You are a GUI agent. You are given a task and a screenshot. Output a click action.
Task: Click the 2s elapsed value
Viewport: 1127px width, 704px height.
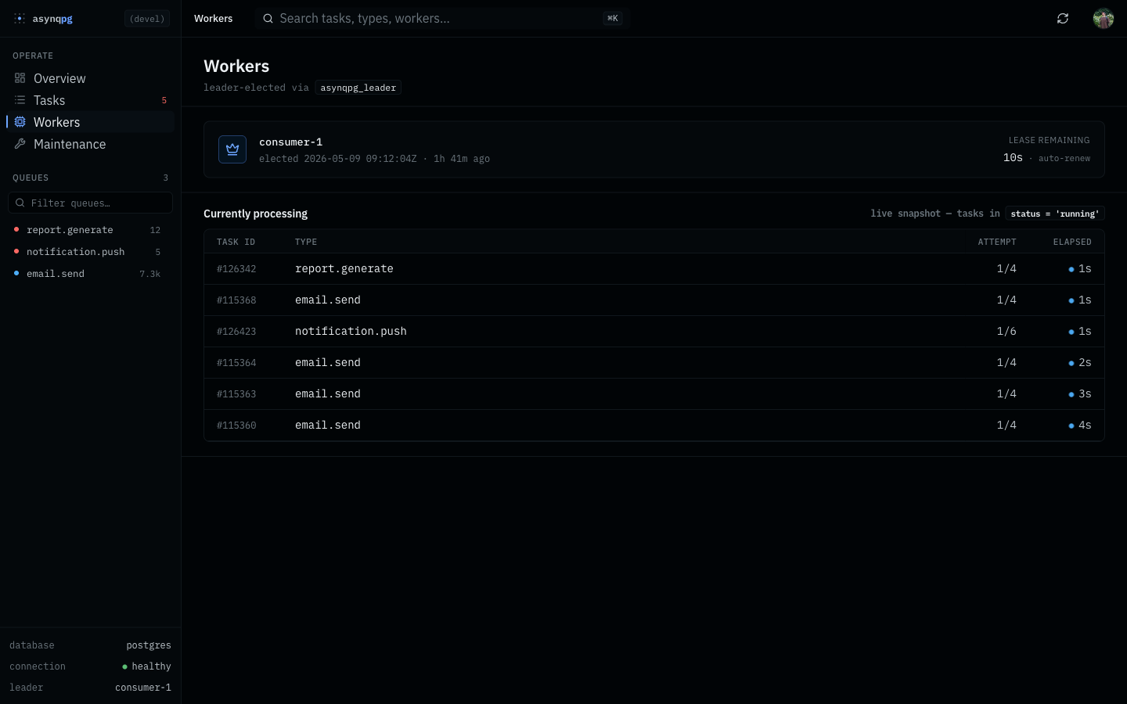(x=1085, y=362)
